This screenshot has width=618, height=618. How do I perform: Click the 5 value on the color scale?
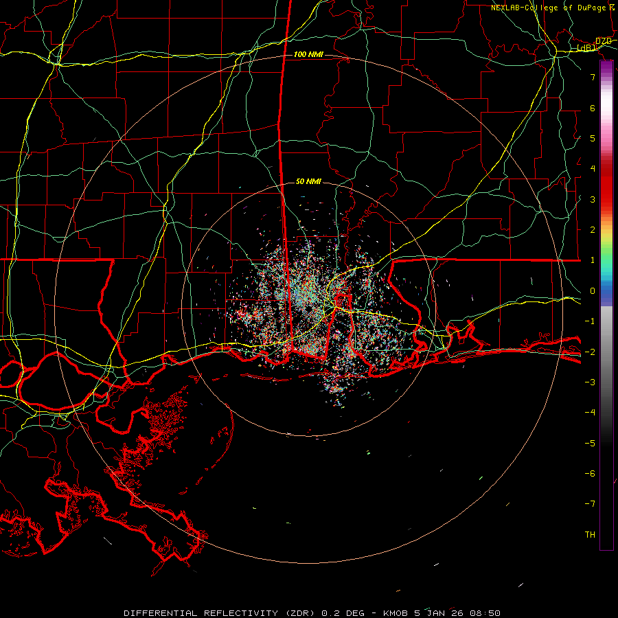[593, 138]
